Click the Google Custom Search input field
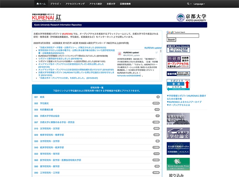The height and width of the screenshot is (177, 239). pyautogui.click(x=183, y=36)
